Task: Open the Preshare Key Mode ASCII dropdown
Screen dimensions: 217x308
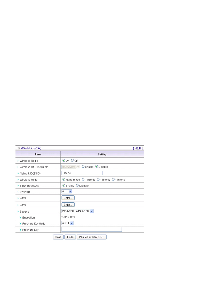Action: 67,223
